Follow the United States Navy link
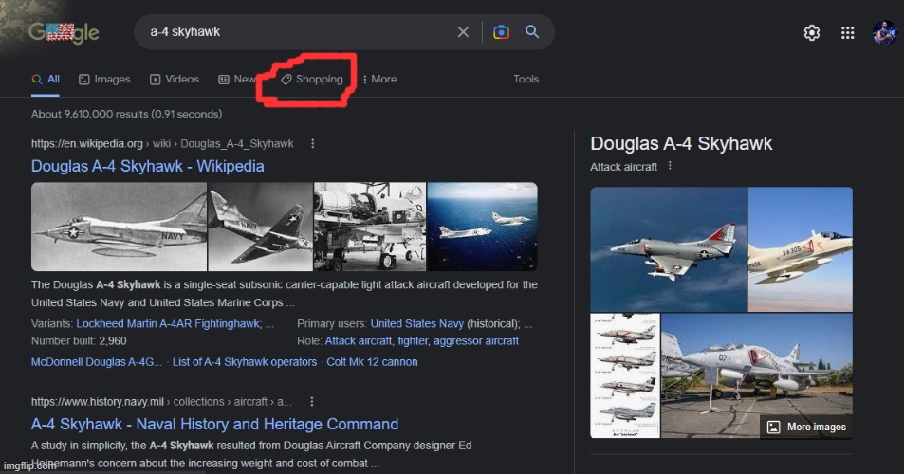The image size is (904, 474). 416,323
